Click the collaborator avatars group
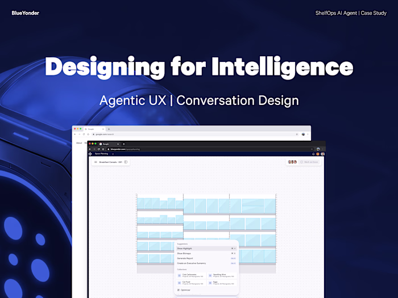The width and height of the screenshot is (398, 298). pos(292,162)
